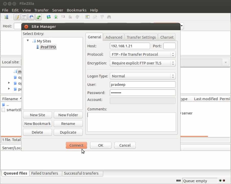Switch to the Transfer Settings tab
Image resolution: width=231 pixels, height=184 pixels.
coord(141,37)
